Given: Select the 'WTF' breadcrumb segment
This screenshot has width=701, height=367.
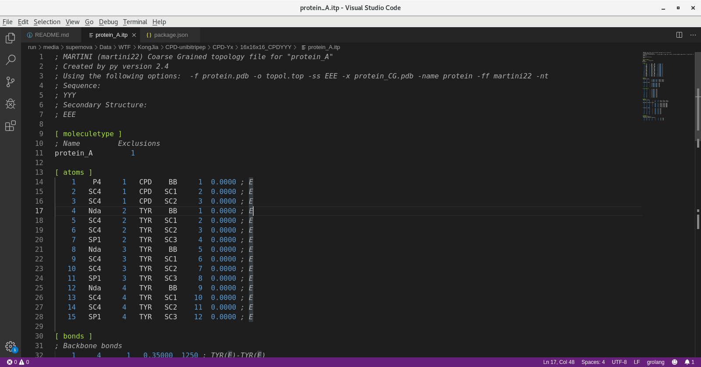Looking at the screenshot, I should coord(124,47).
